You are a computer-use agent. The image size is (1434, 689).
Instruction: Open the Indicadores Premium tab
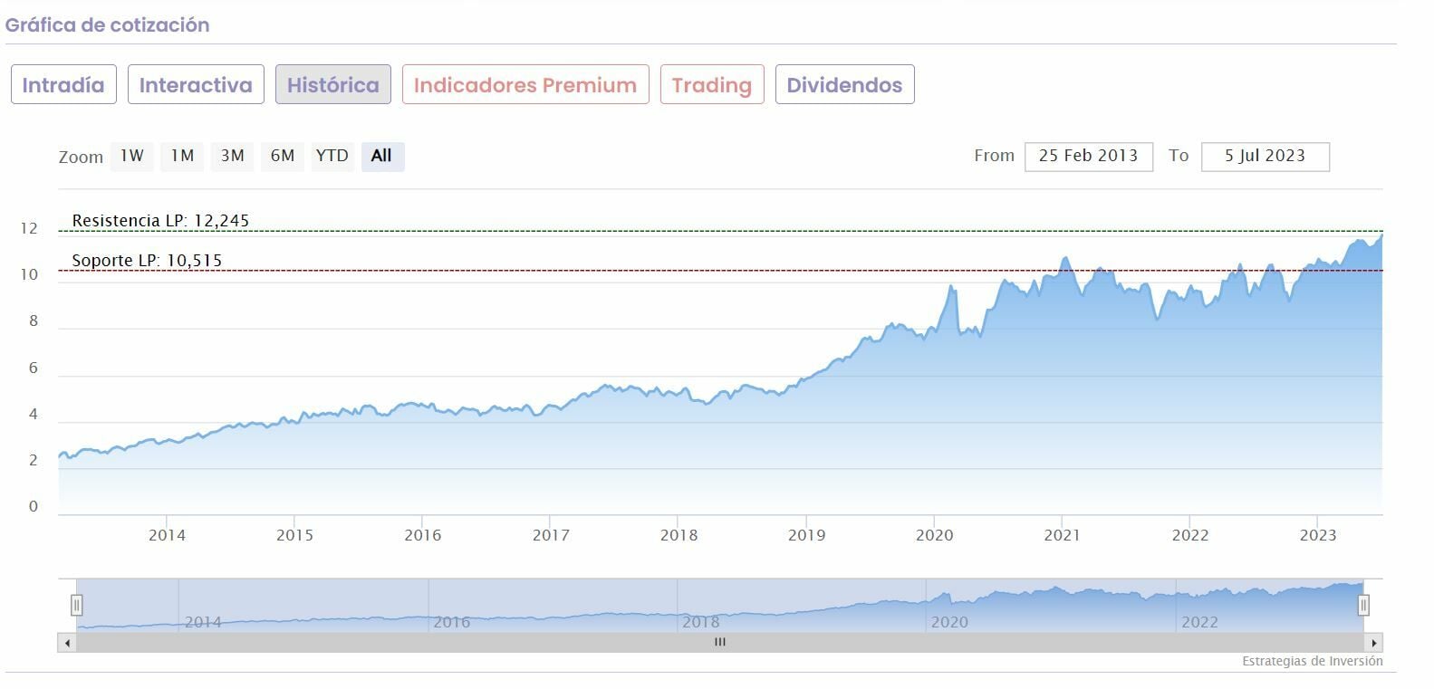[525, 85]
